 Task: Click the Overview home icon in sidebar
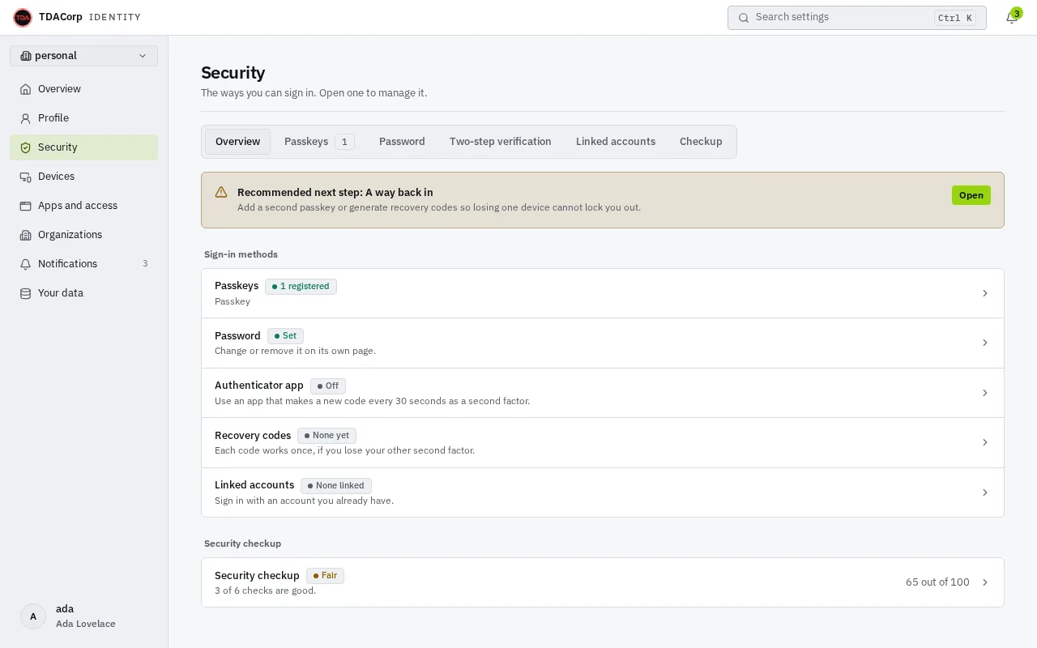pos(26,89)
